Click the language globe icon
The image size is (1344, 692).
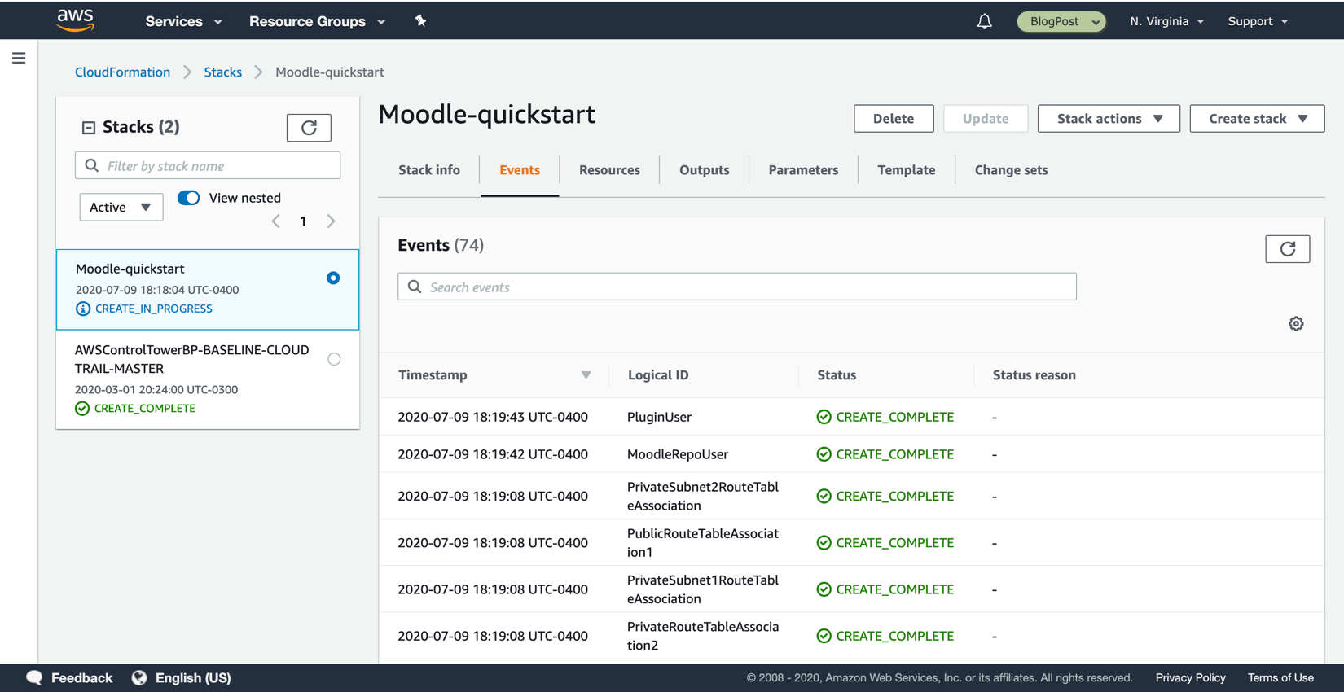pyautogui.click(x=139, y=677)
